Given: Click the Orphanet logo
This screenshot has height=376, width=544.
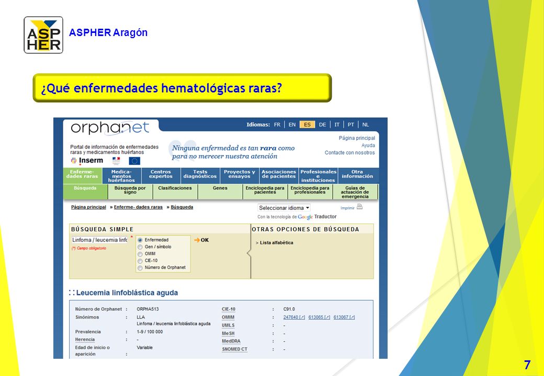Looking at the screenshot, I should tap(110, 128).
